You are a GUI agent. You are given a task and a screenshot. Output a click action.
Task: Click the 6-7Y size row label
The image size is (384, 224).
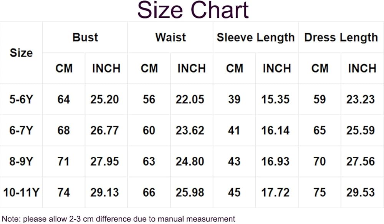click(21, 130)
